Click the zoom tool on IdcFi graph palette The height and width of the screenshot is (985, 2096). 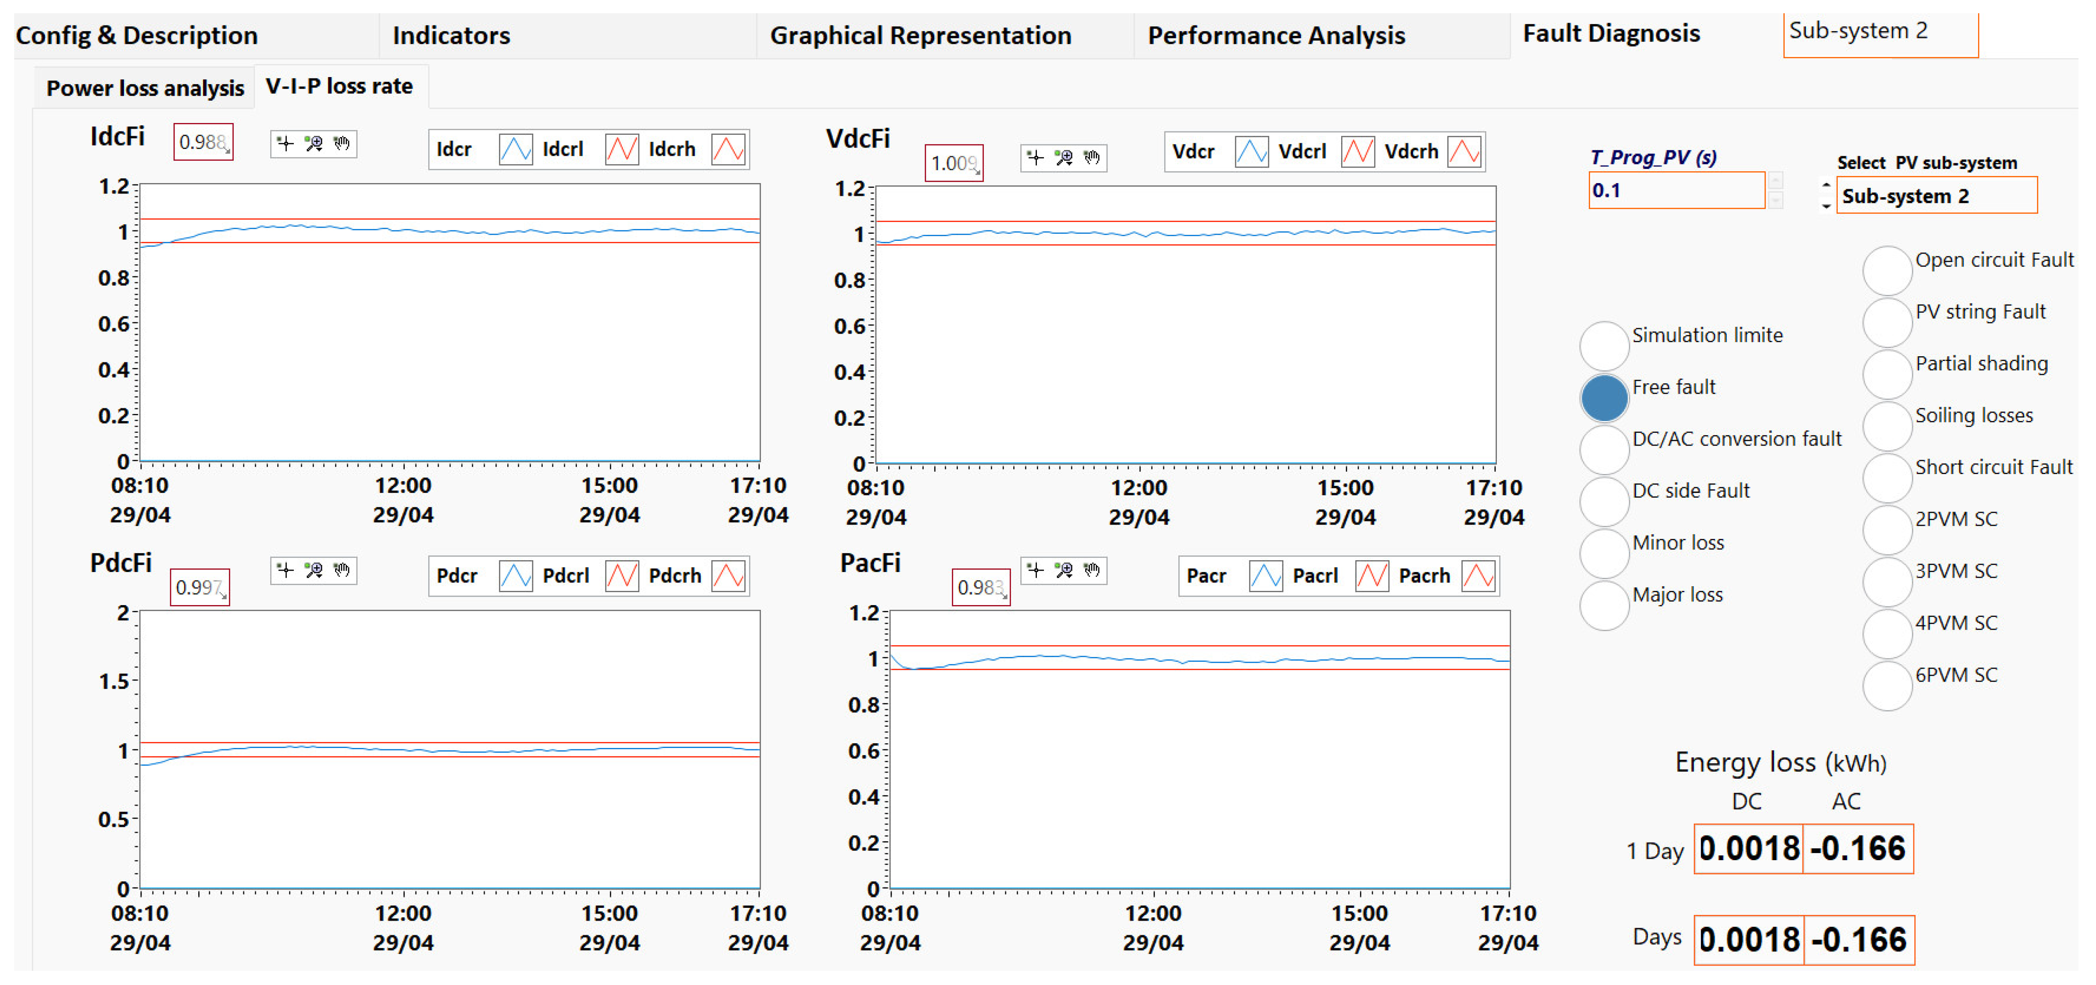pos(313,144)
